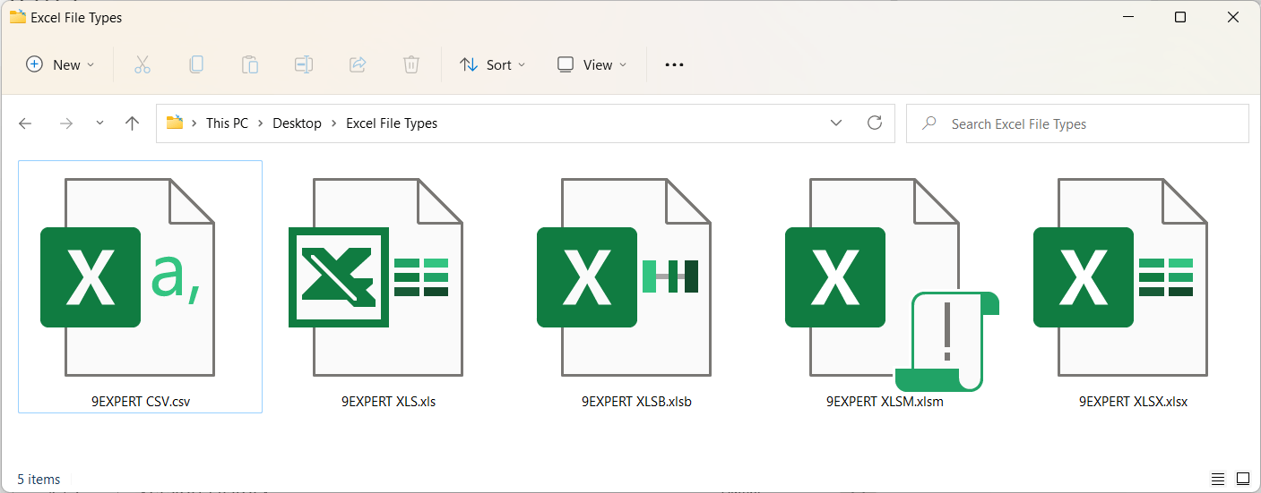Switch to details list view
This screenshot has width=1261, height=493.
click(1218, 479)
